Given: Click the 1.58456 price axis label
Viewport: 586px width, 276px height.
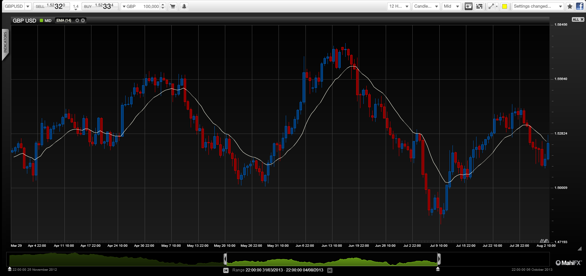Looking at the screenshot, I should (x=561, y=25).
